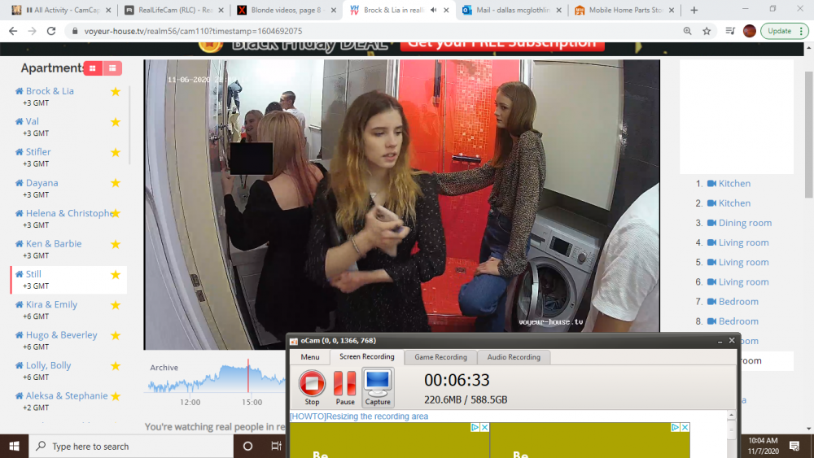This screenshot has height=458, width=814.
Task: Reload the current browser page
Action: coord(51,31)
